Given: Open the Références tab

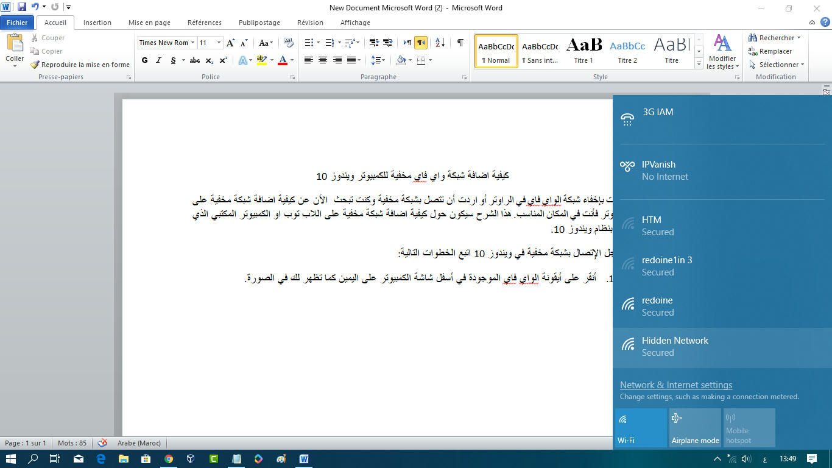Looking at the screenshot, I should pyautogui.click(x=205, y=23).
